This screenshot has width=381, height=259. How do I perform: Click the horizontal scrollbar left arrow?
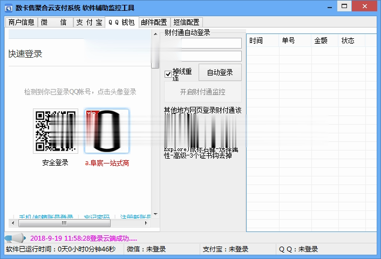coord(13,223)
